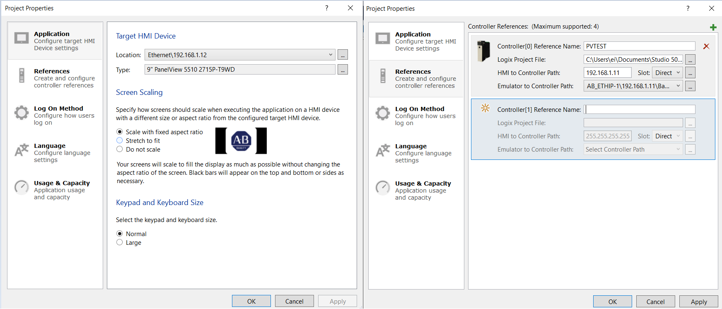
Task: Click the Controller[0] Reference Name field PVTEST
Action: point(640,46)
